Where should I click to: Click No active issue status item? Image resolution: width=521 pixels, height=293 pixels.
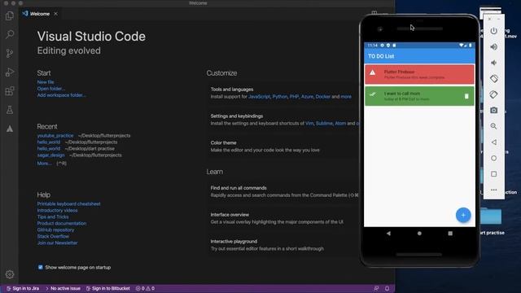point(63,289)
